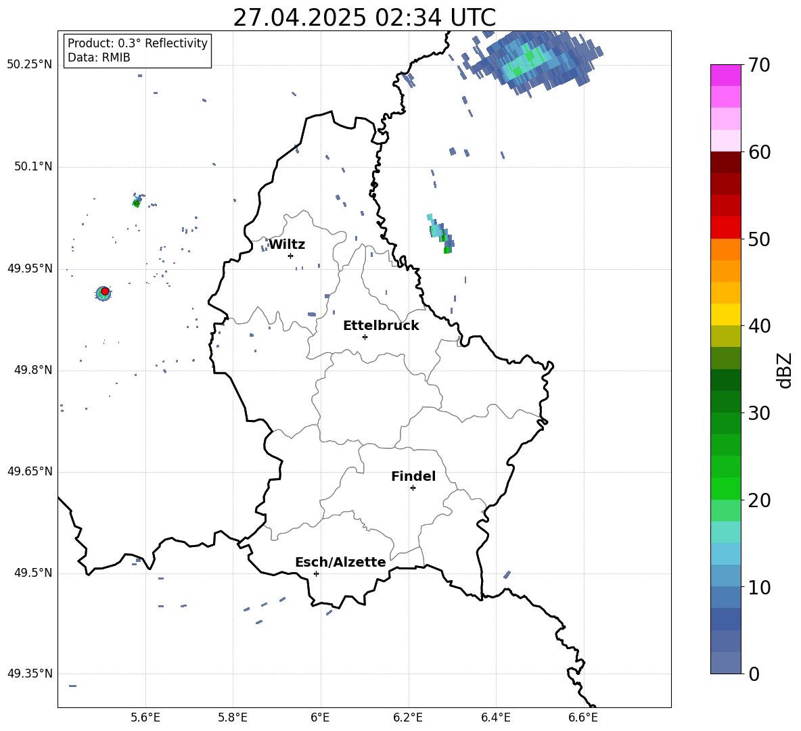Click the 49.95°N latitude label
This screenshot has width=801, height=731.
tap(30, 268)
